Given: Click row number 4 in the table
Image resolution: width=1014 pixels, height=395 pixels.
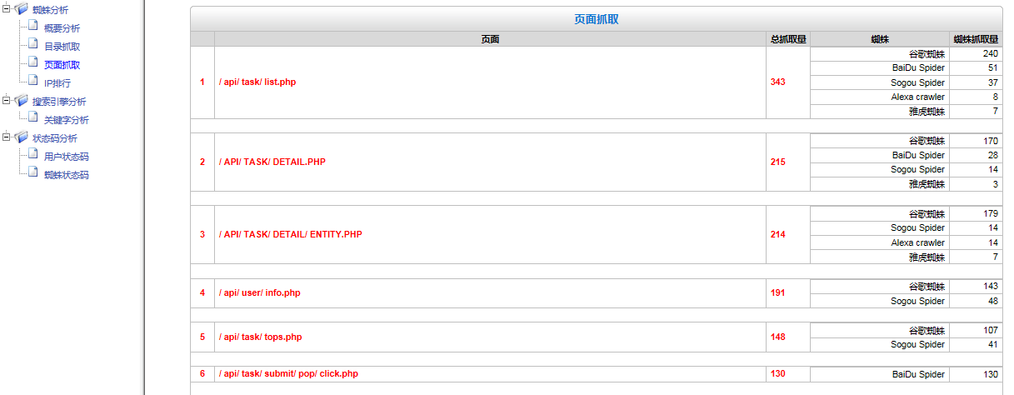Looking at the screenshot, I should 202,293.
